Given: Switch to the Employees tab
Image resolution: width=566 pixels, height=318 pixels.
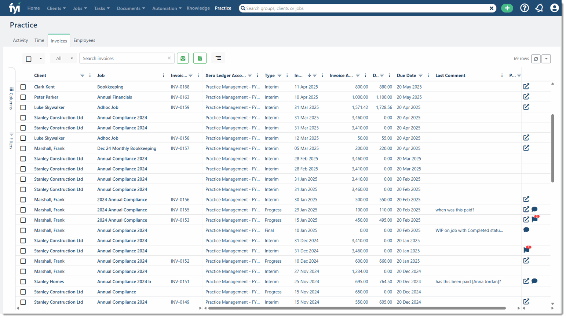Looking at the screenshot, I should [x=84, y=40].
